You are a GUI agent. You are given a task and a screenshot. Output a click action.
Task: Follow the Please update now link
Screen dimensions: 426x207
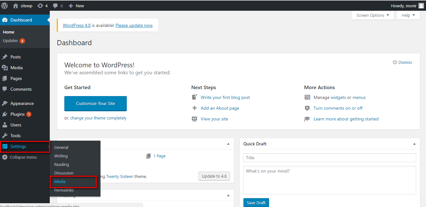point(134,25)
